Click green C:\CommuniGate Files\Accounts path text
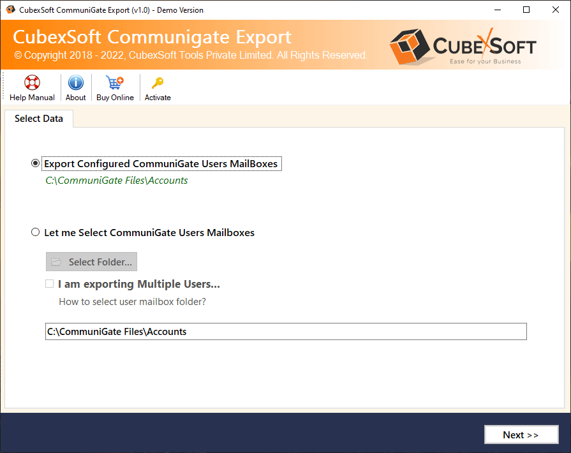Image resolution: width=571 pixels, height=453 pixels. (x=117, y=181)
